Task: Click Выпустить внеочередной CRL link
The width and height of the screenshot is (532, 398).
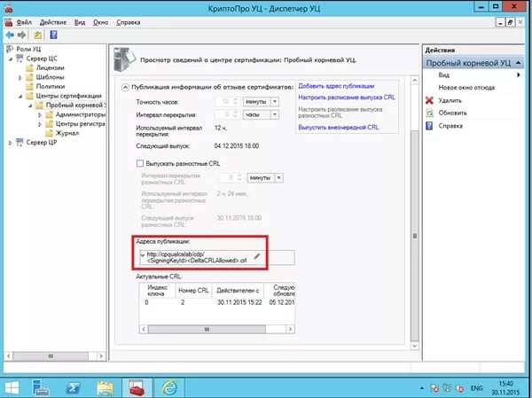Action: [x=339, y=128]
